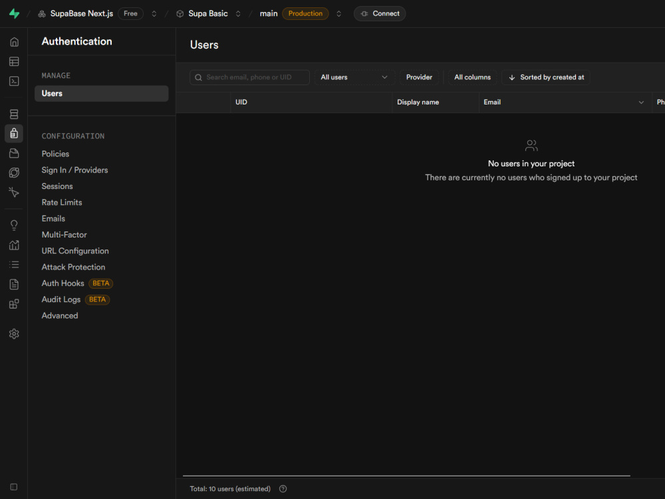
Task: Click the Free plan badge
Action: (130, 13)
